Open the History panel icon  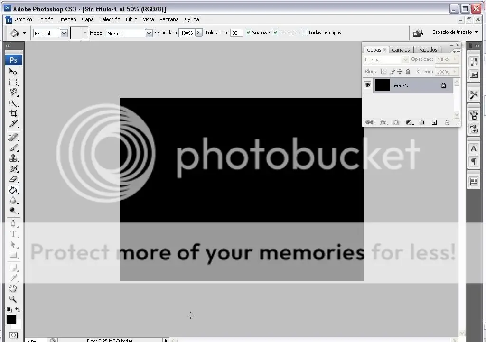click(474, 62)
